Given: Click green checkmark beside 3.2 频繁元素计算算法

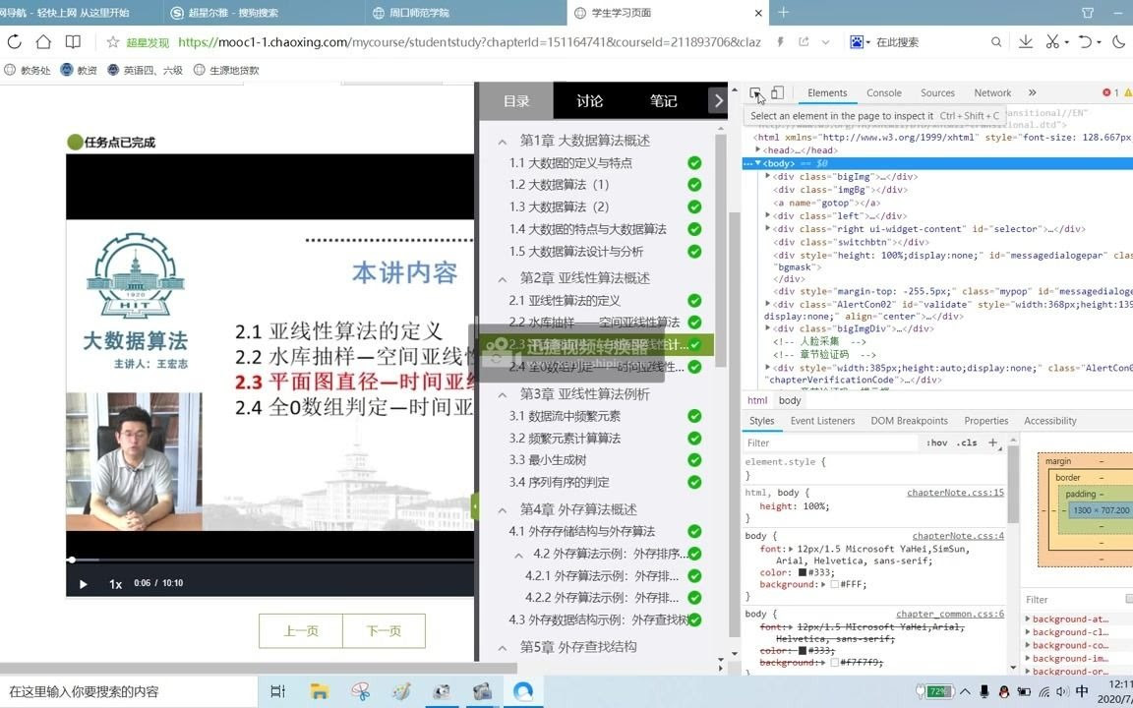Looking at the screenshot, I should 694,439.
